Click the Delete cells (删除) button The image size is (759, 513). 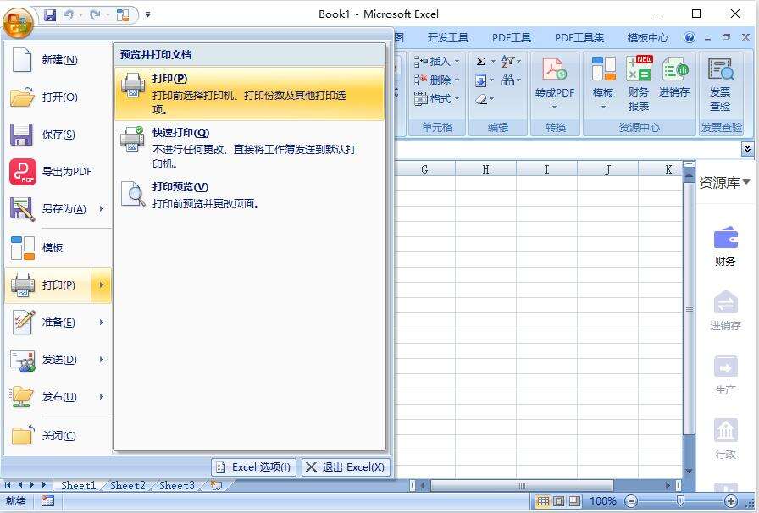pos(436,80)
